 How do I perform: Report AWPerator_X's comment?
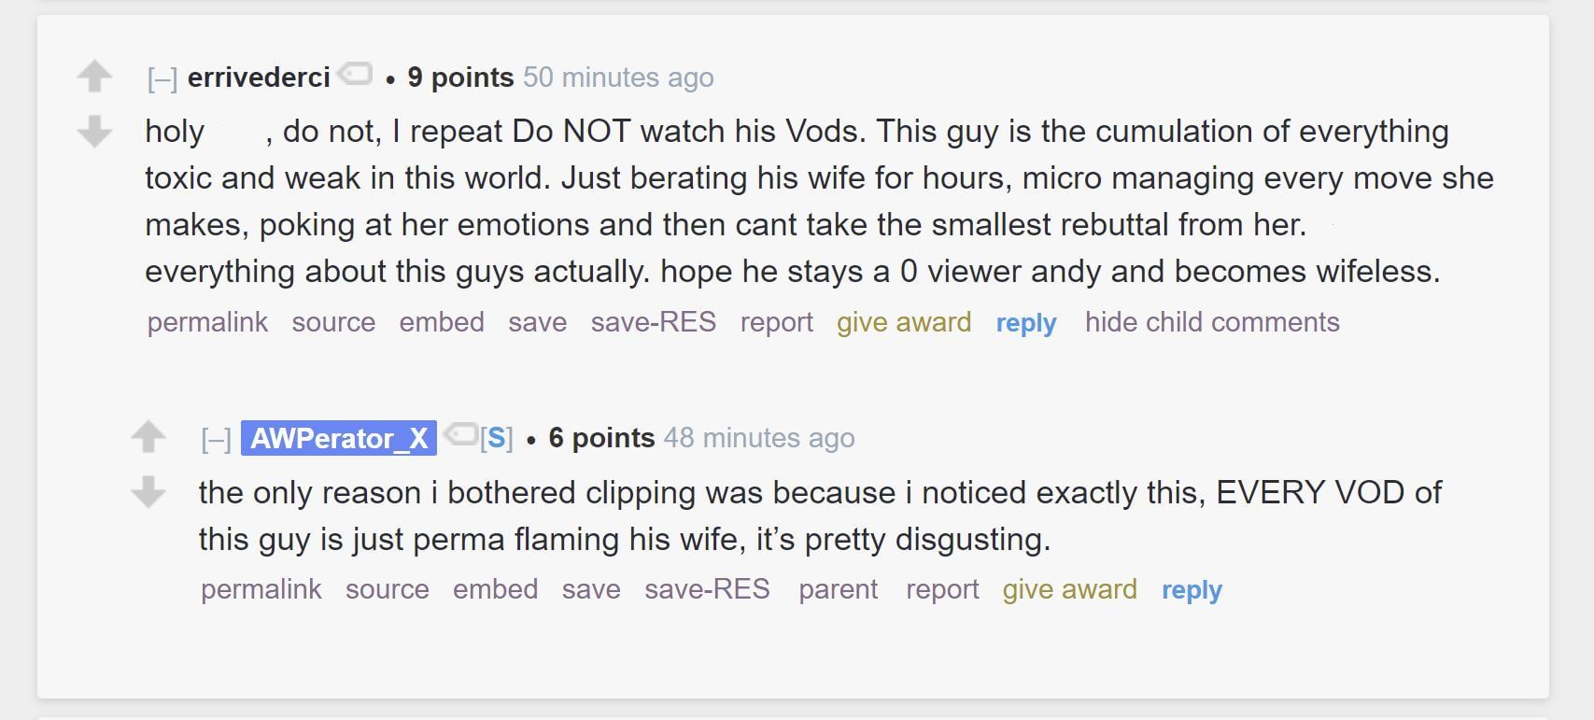pyautogui.click(x=941, y=589)
